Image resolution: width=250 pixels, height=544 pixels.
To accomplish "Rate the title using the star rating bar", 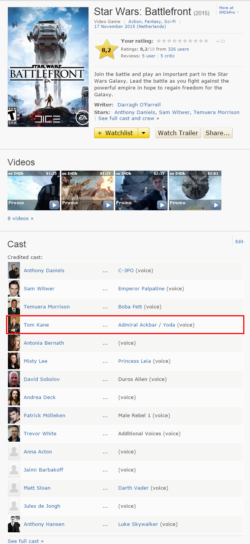I will point(183,41).
